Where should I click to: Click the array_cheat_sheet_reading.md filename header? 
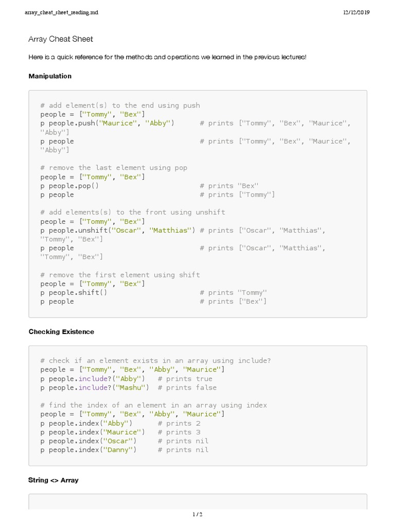click(x=61, y=12)
